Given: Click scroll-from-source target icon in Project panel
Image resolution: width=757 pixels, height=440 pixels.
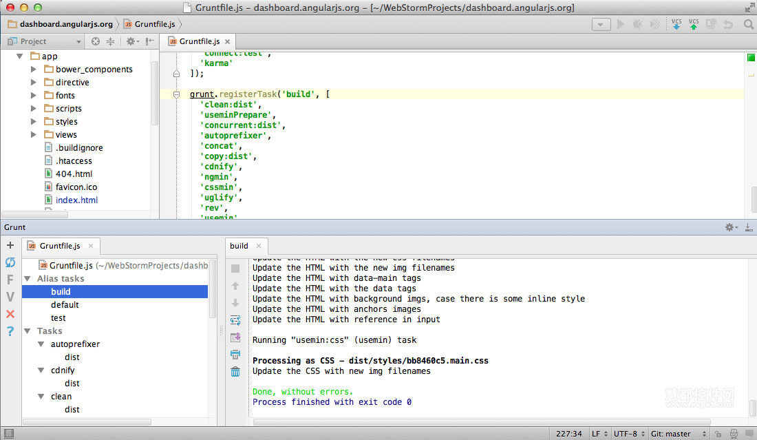Looking at the screenshot, I should point(96,41).
